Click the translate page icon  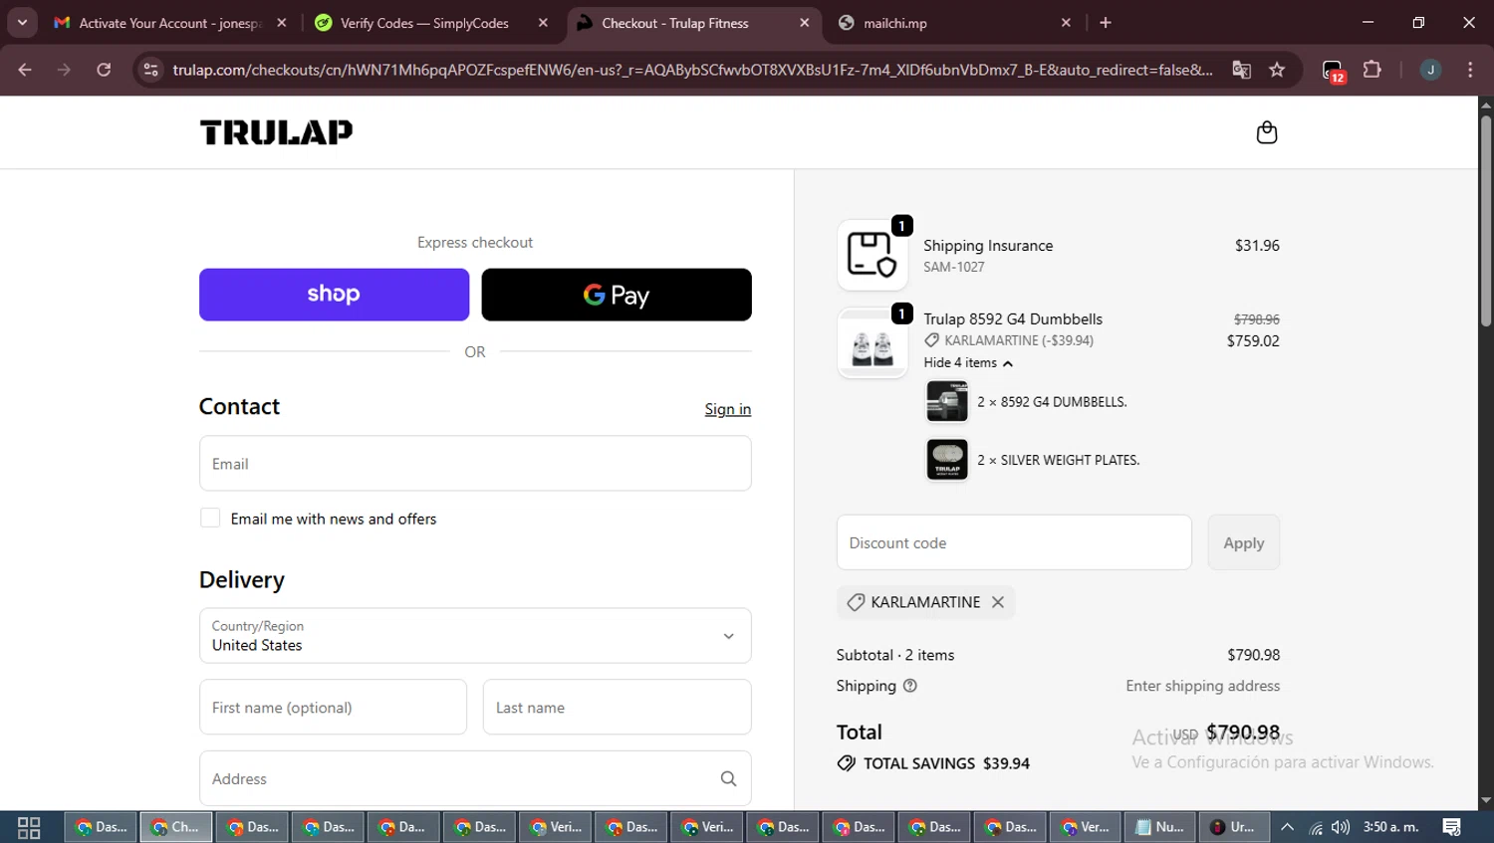[1241, 70]
